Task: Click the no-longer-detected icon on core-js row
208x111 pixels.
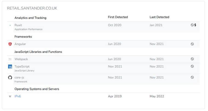Action: tap(192, 77)
